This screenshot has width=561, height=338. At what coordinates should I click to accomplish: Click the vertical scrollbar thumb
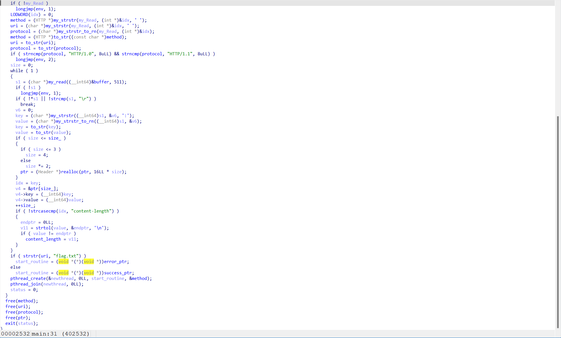click(558, 222)
